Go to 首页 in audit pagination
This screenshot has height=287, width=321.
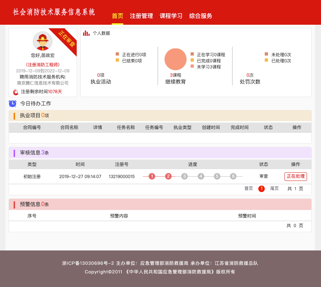point(249,188)
